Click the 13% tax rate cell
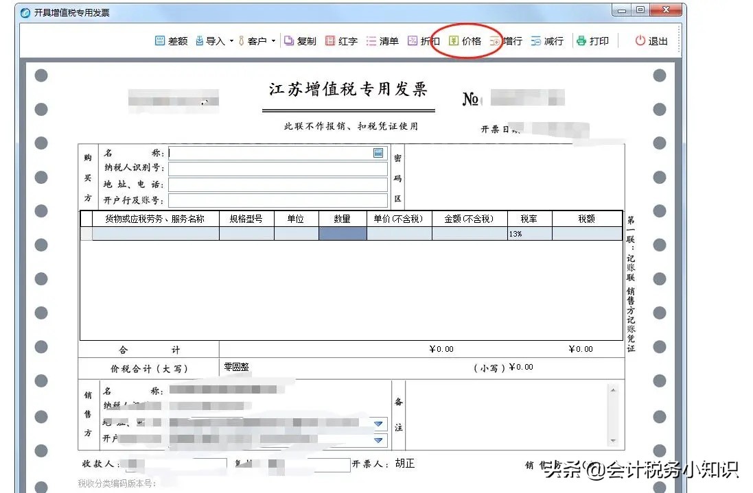Image resolution: width=753 pixels, height=493 pixels. pyautogui.click(x=529, y=233)
